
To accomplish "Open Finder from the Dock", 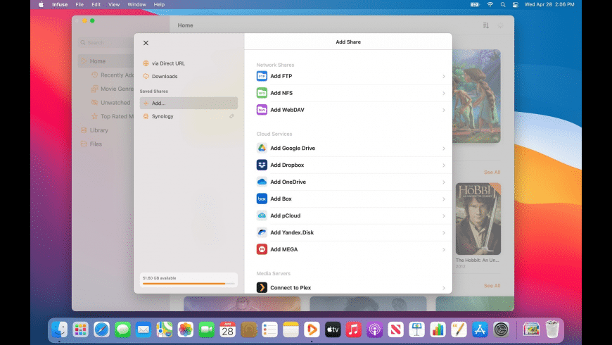I will 60,330.
